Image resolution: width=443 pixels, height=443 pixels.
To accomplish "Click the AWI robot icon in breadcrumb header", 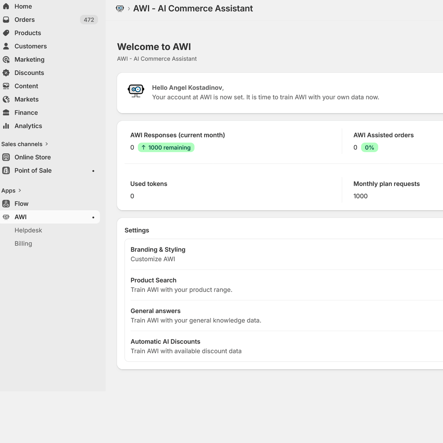I will pos(120,9).
